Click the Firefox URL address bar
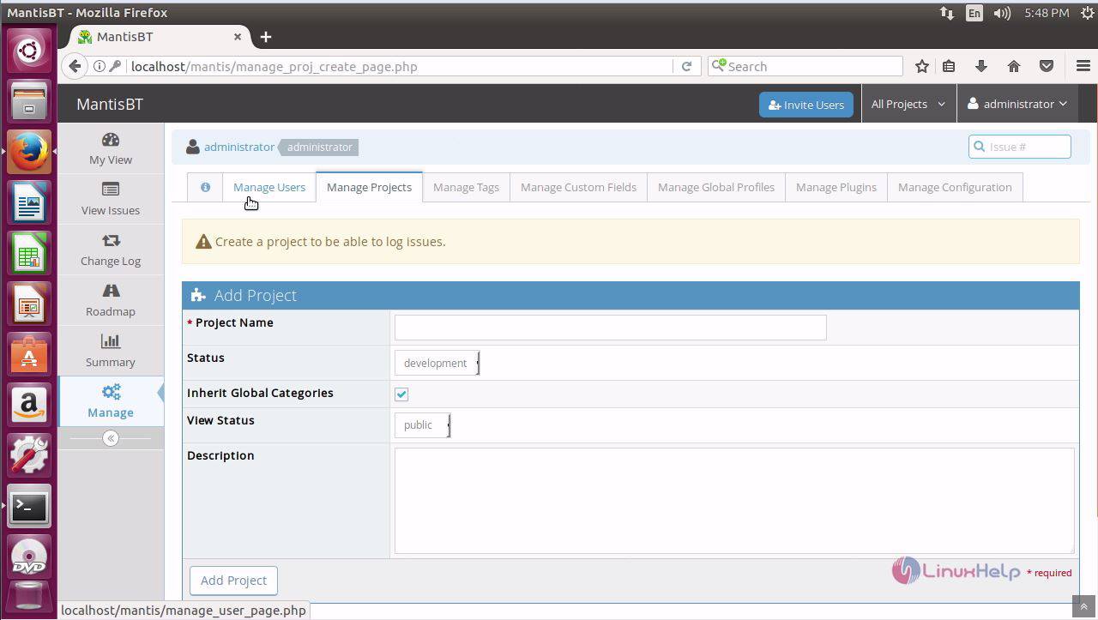Viewport: 1098px width, 620px height. click(x=399, y=66)
